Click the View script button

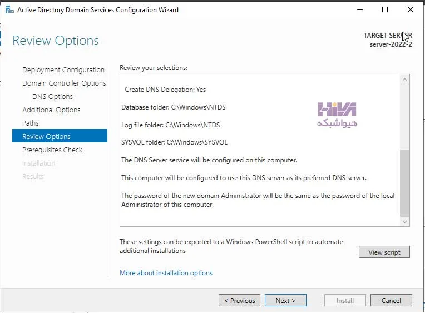coord(384,252)
